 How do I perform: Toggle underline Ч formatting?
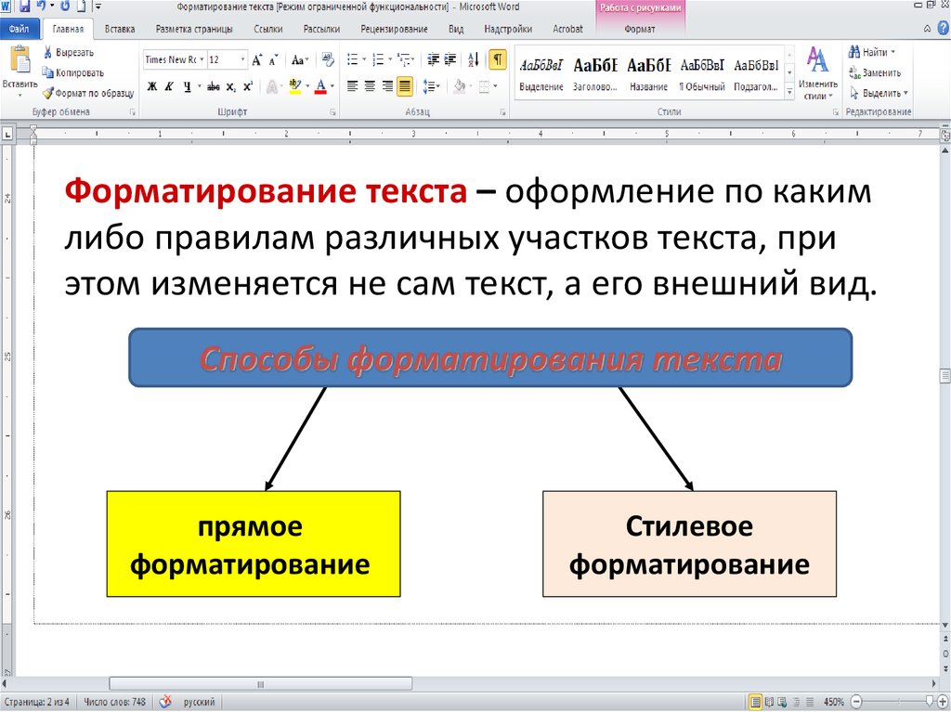187,86
